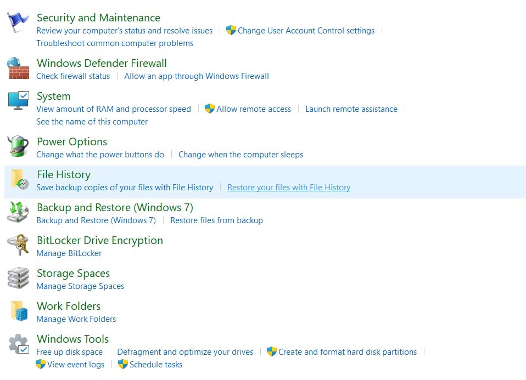Click the File History folder icon
The height and width of the screenshot is (380, 526).
pos(18,180)
